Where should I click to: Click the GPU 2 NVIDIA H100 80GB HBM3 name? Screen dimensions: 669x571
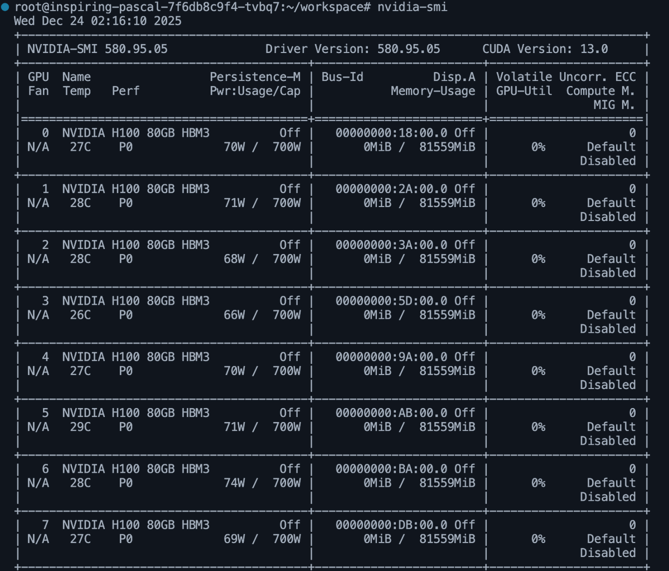click(136, 244)
